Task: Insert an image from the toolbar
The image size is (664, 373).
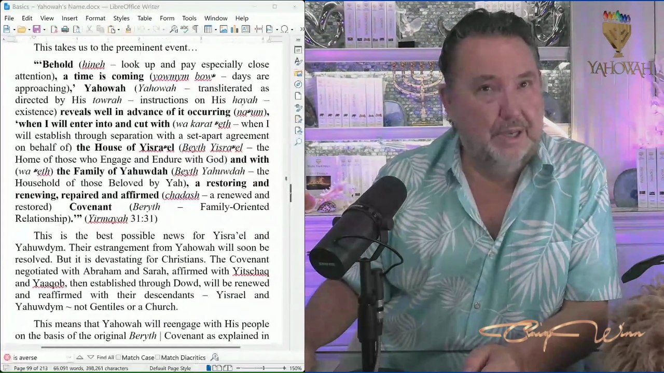Action: pyautogui.click(x=224, y=30)
